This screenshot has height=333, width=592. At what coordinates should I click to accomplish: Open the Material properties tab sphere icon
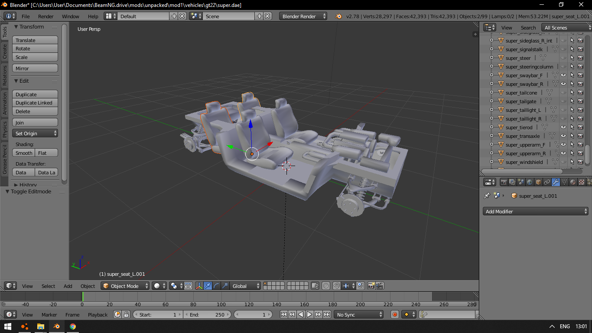point(573,182)
